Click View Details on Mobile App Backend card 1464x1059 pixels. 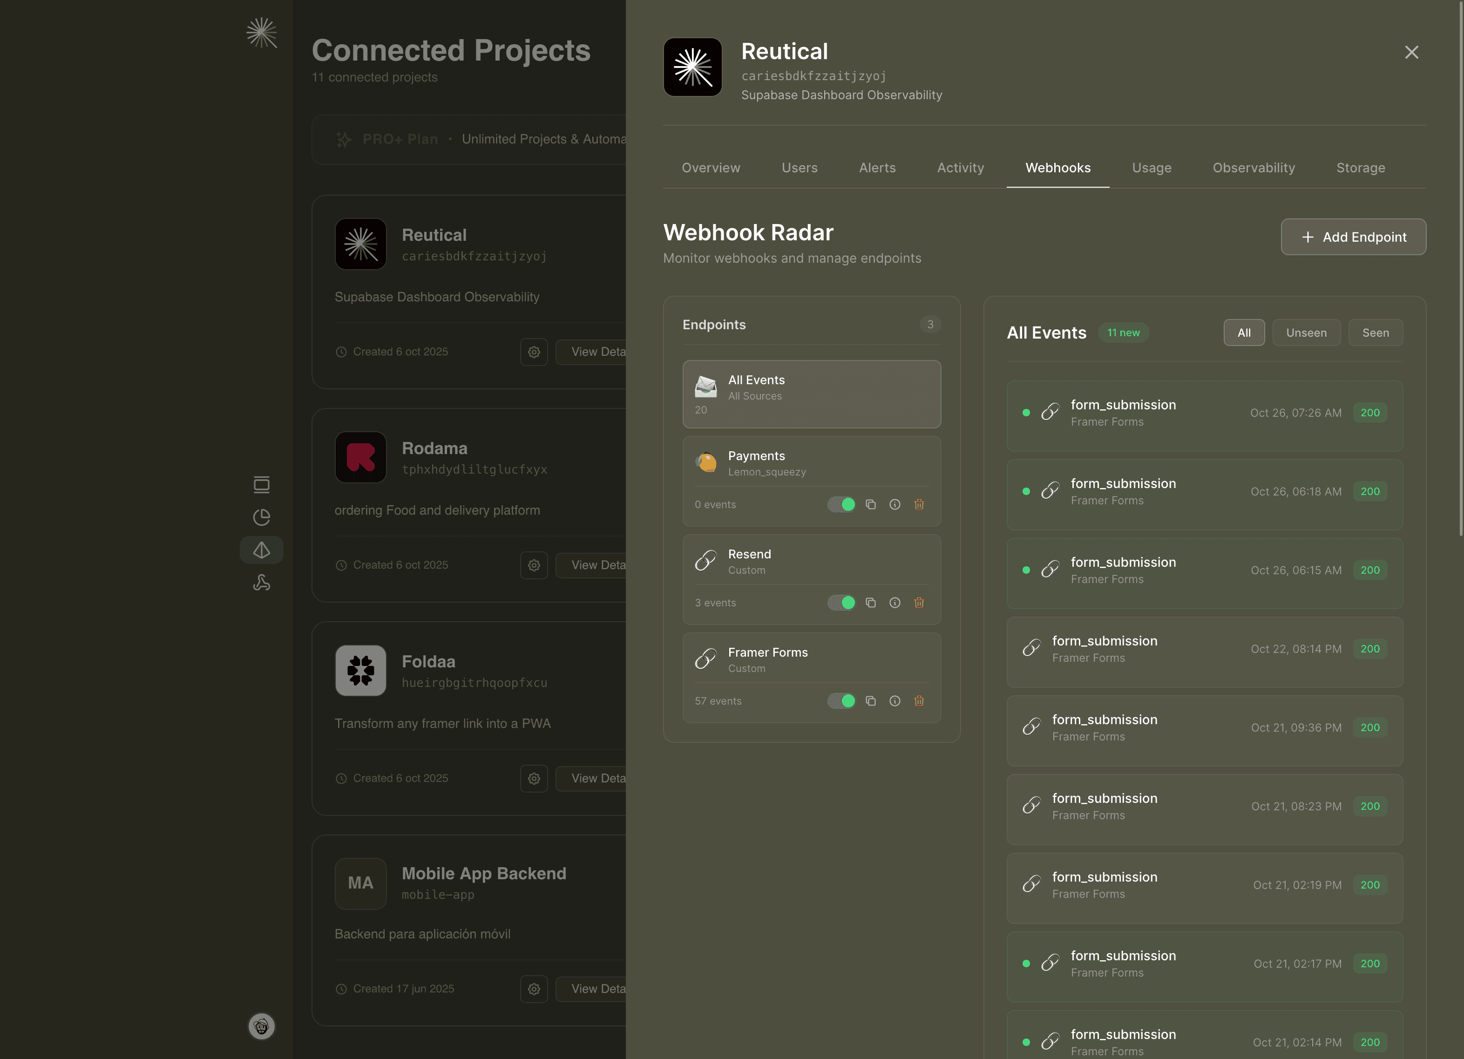click(590, 989)
